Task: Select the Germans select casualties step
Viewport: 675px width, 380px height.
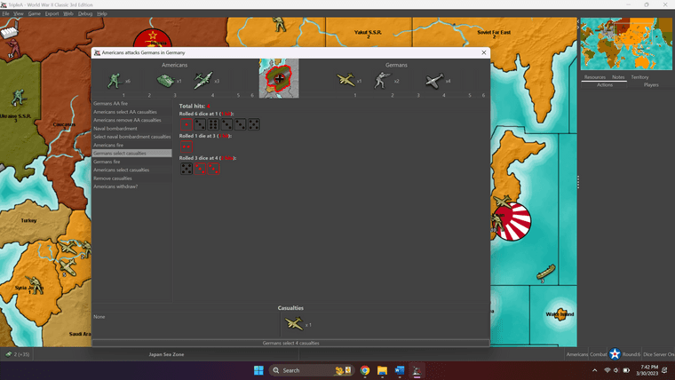Action: click(x=120, y=153)
